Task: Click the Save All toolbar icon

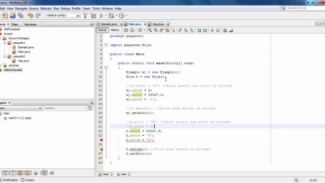Action: pos(20,16)
